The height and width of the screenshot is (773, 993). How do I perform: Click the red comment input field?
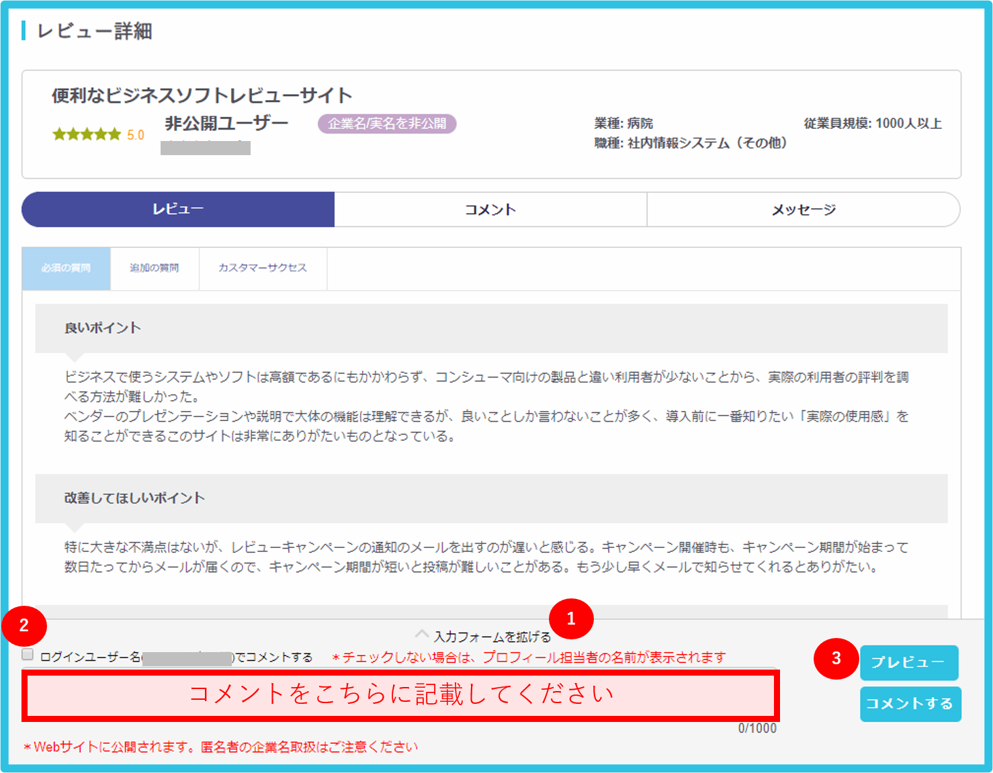[x=401, y=696]
